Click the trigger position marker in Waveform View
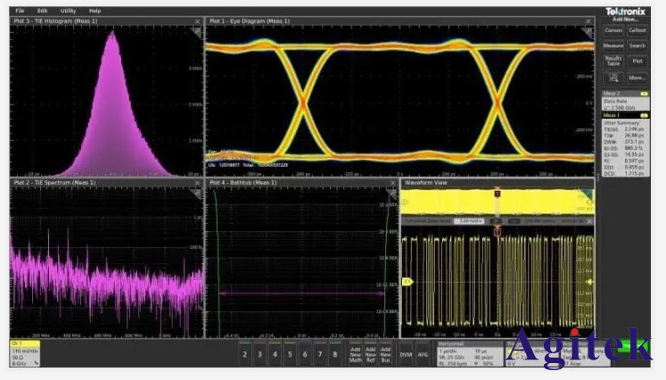The width and height of the screenshot is (666, 380). pos(497,194)
